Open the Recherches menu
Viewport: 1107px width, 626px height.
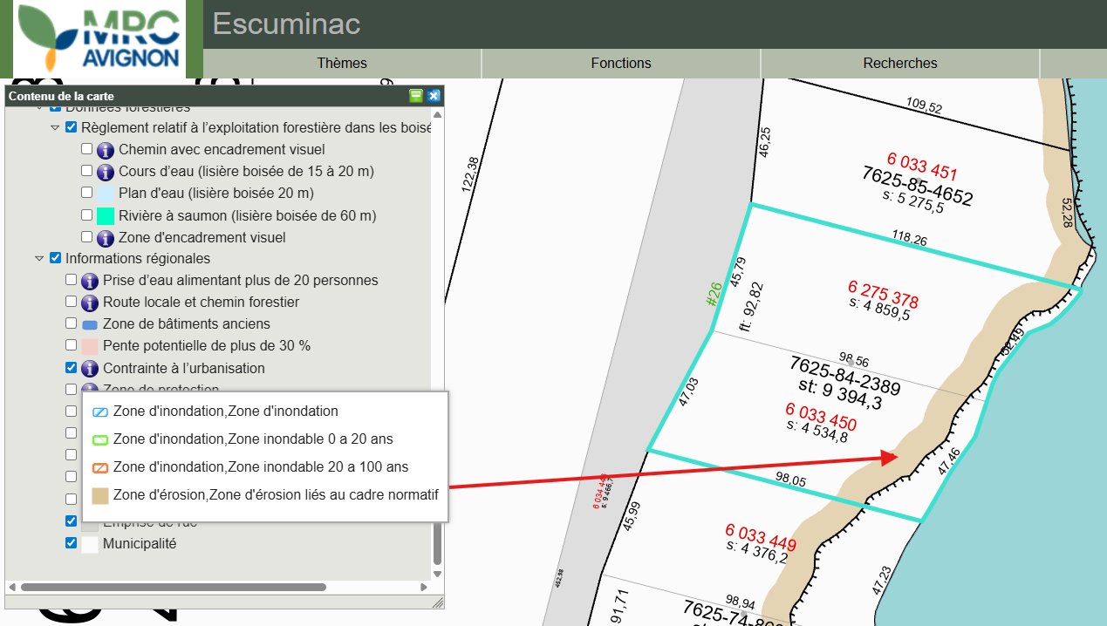pos(899,63)
